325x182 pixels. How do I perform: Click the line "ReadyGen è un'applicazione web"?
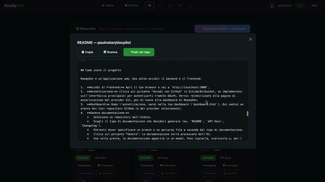[141, 79]
